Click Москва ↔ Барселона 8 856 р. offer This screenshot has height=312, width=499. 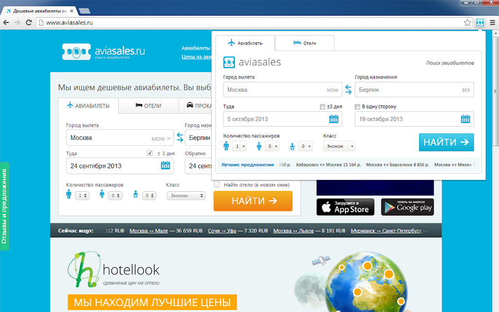[x=398, y=165]
